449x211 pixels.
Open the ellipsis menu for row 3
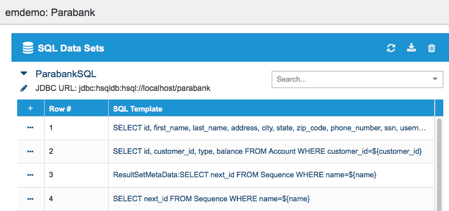pos(30,175)
